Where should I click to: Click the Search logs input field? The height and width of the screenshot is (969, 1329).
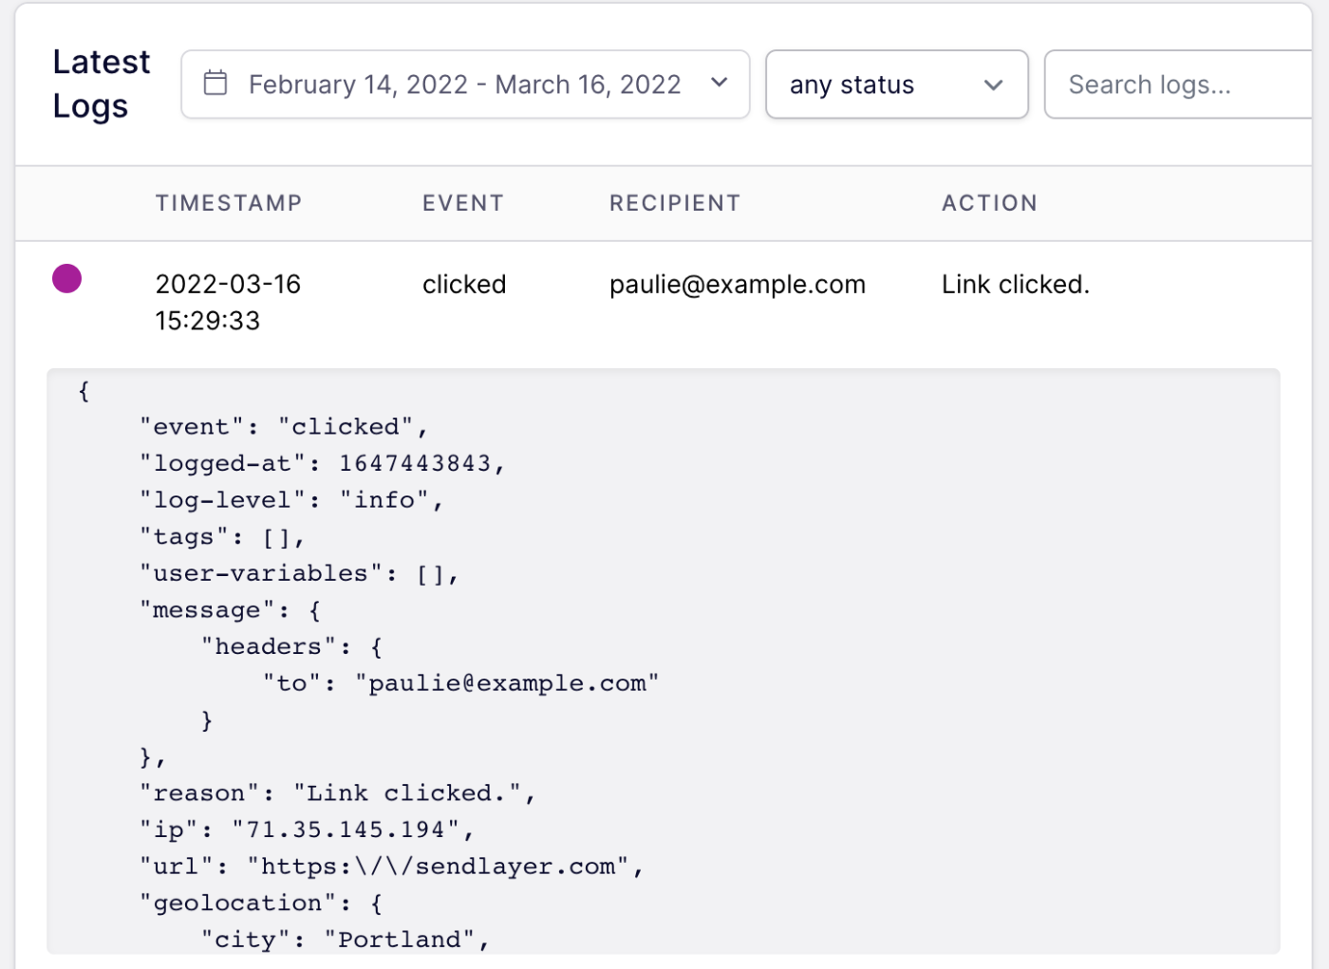point(1177,84)
